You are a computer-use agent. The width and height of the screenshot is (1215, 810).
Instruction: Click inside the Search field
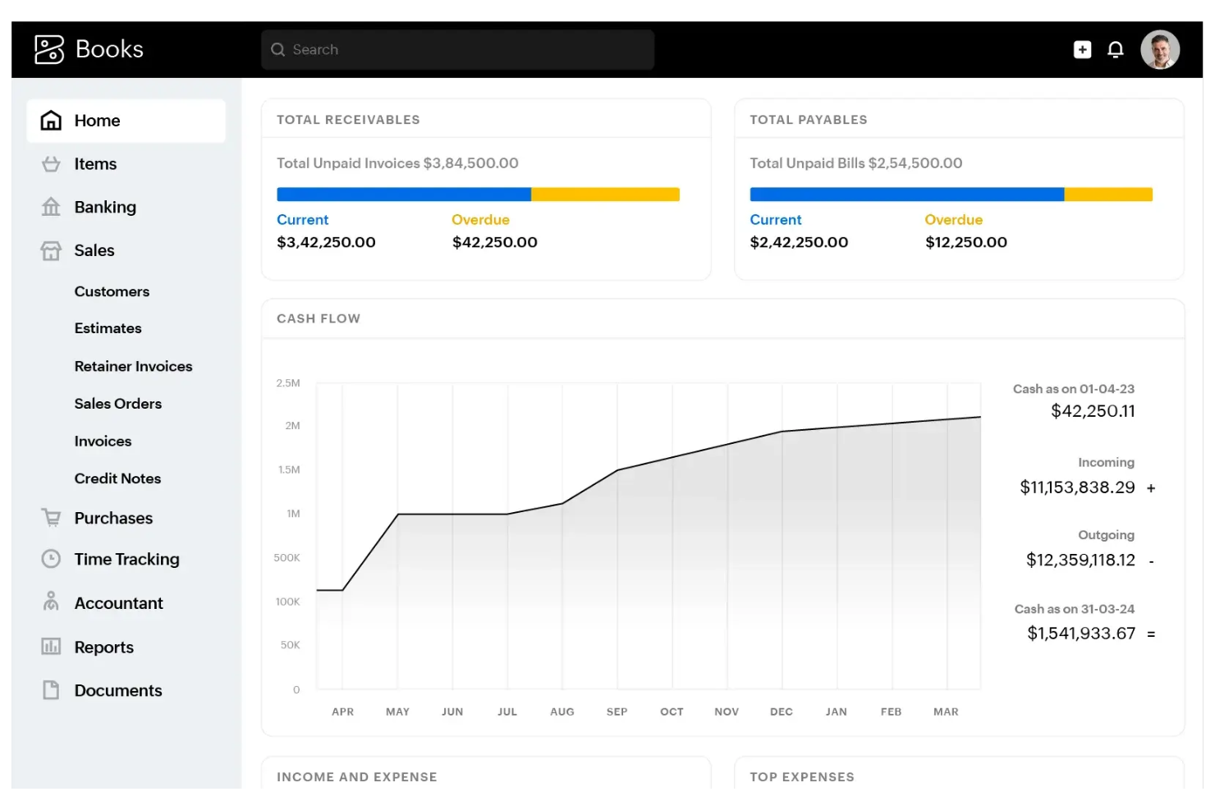point(456,49)
